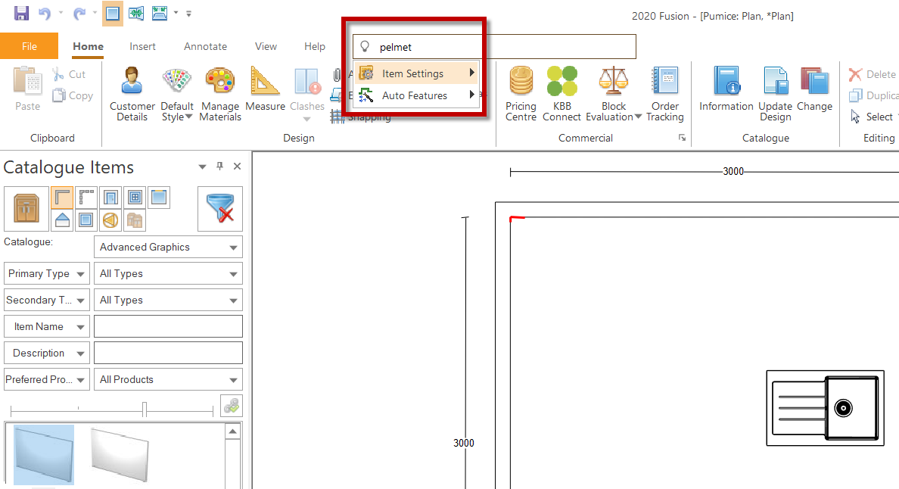The height and width of the screenshot is (489, 899).
Task: Launch KBB Connect
Action: pos(561,93)
